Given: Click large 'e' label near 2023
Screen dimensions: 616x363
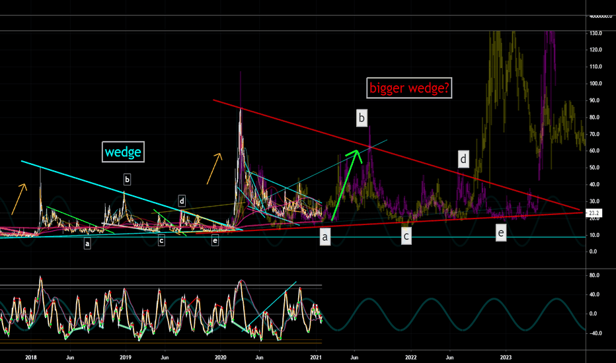Looking at the screenshot, I should tap(501, 233).
